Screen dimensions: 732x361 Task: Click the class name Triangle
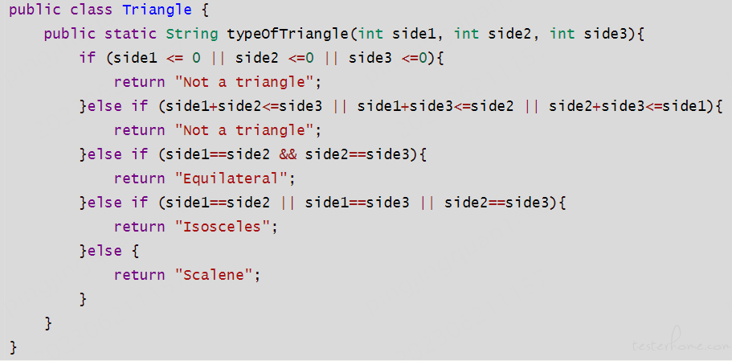[157, 10]
